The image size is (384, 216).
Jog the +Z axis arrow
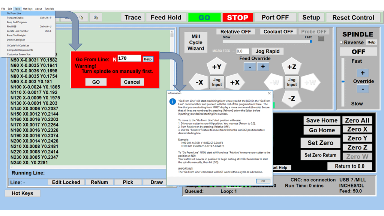[x=291, y=67]
